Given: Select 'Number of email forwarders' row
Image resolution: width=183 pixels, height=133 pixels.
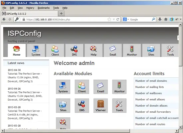Looking at the screenshot, I should (x=156, y=112).
